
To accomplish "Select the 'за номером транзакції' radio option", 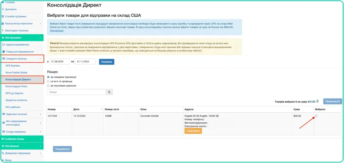I will point(48,77).
